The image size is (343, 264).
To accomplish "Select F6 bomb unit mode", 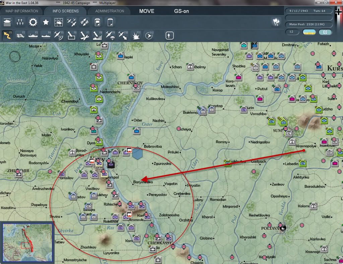I will [72, 35].
